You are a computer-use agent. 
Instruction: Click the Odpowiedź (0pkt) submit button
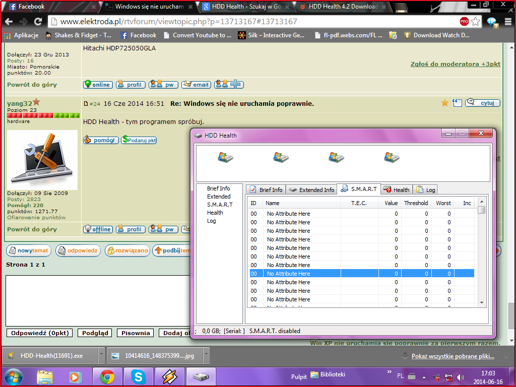40,333
